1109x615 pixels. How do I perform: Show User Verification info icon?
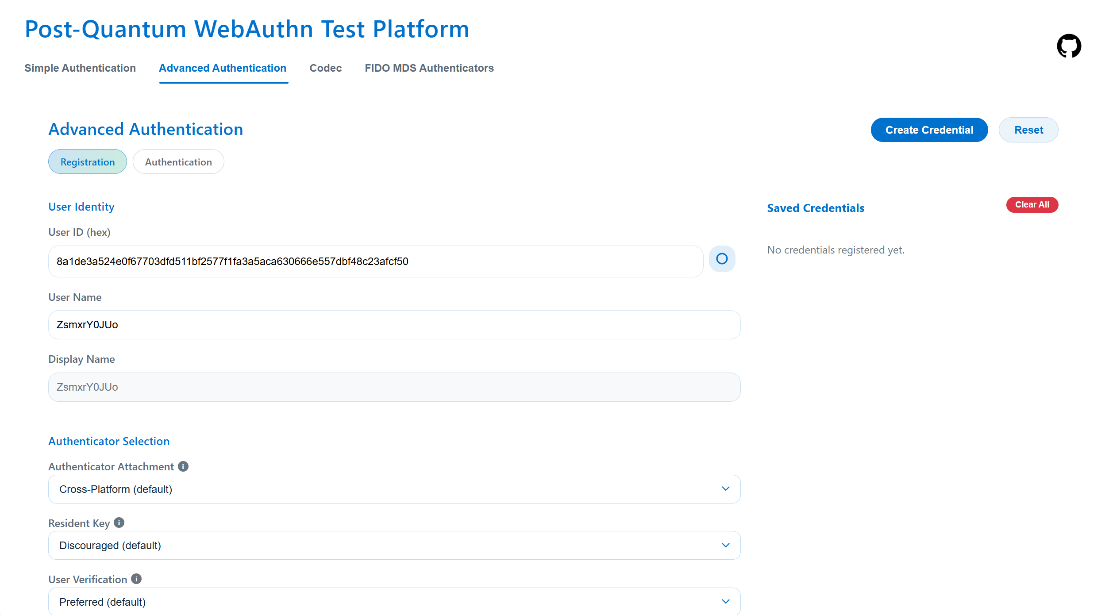136,579
